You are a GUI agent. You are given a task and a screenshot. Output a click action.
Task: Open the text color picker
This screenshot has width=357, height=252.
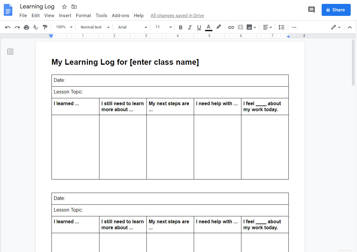click(x=208, y=27)
